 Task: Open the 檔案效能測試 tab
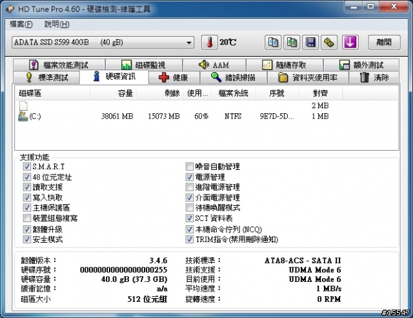59,64
